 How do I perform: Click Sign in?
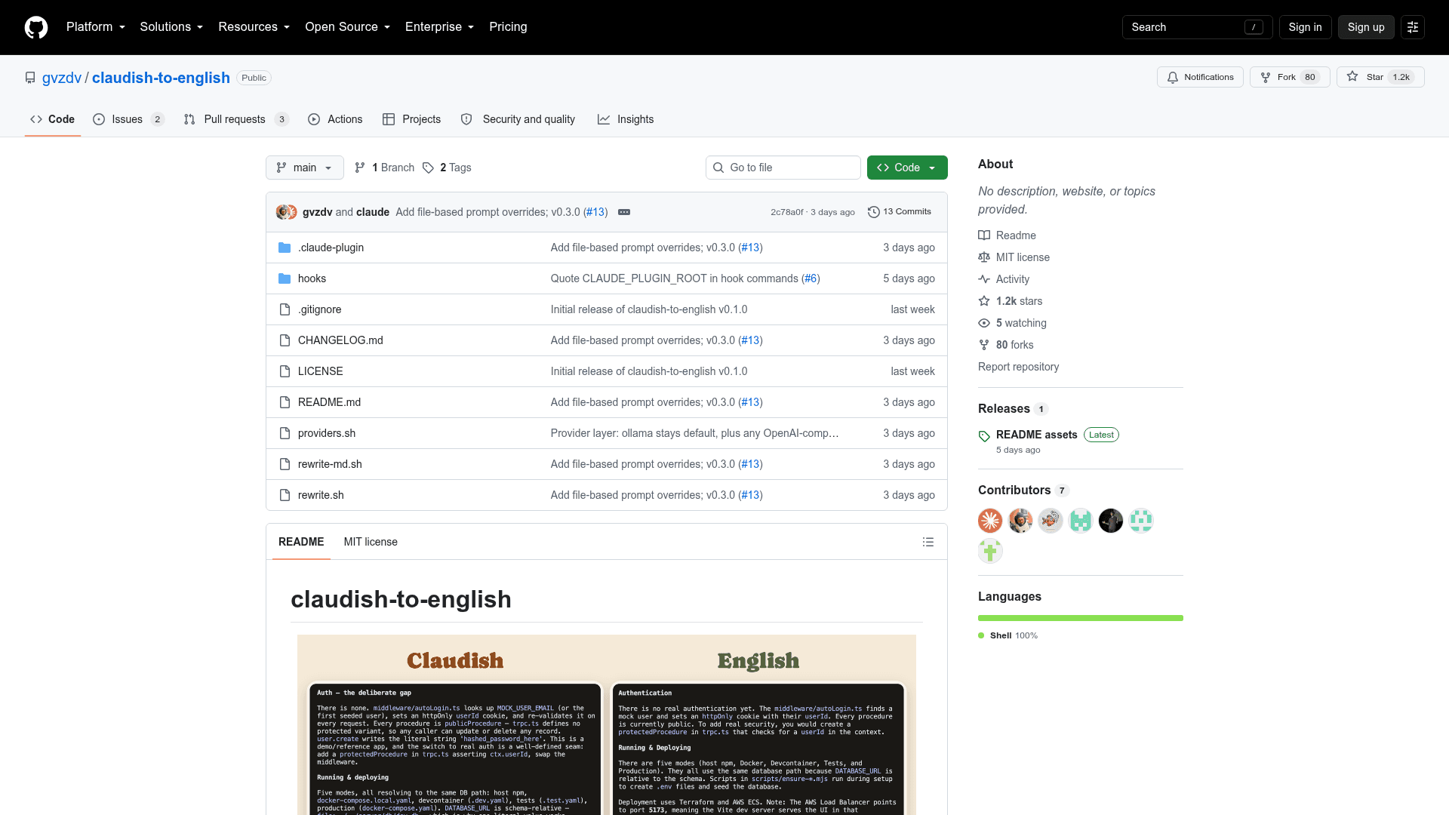tap(1305, 27)
